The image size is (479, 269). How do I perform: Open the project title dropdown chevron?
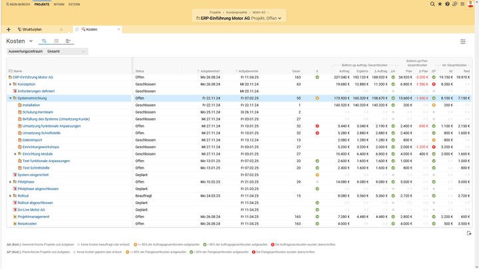click(279, 19)
